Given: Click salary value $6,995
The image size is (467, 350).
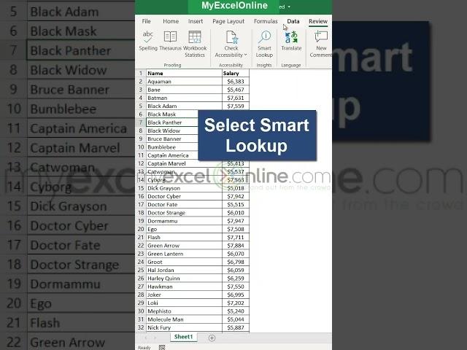Looking at the screenshot, I should coord(235,295).
